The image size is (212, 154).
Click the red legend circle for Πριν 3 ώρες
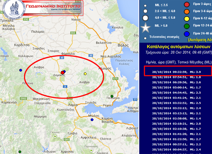[186, 4]
